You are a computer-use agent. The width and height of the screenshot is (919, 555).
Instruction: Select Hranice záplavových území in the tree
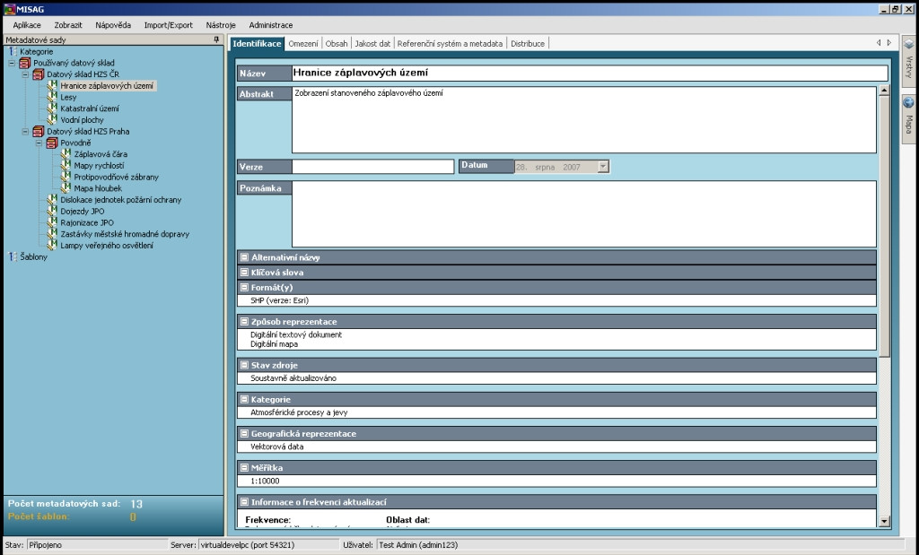pos(107,85)
